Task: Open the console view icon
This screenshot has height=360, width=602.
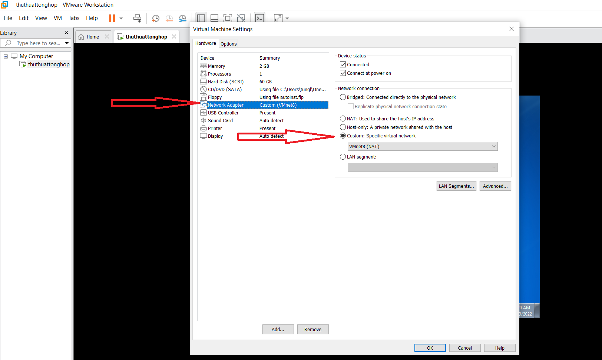Action: click(259, 18)
